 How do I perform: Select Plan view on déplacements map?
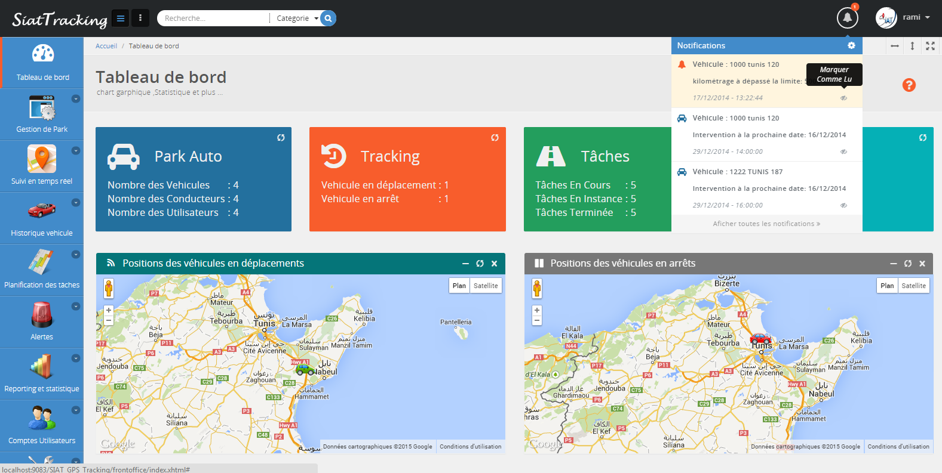coord(459,286)
